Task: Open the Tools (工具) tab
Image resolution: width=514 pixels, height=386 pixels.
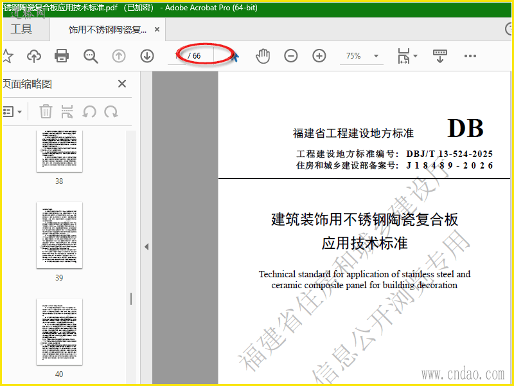Action: tap(22, 30)
